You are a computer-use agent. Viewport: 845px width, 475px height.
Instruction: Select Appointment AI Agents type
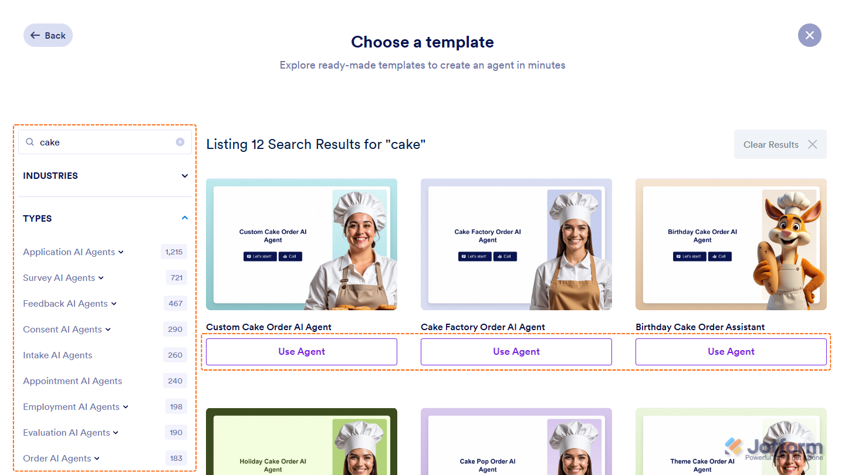click(x=73, y=381)
